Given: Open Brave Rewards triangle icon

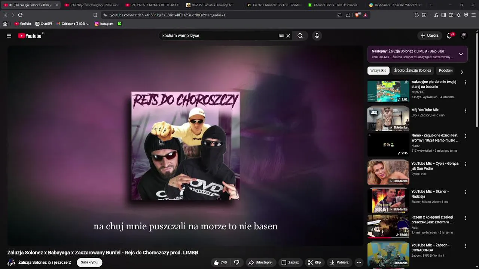Looking at the screenshot, I should pos(365,15).
